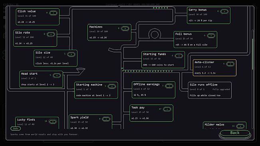Image resolution: width=260 pixels, height=146 pixels.
Task: Buy Head start upgrade plus button
Action: coord(57,75)
